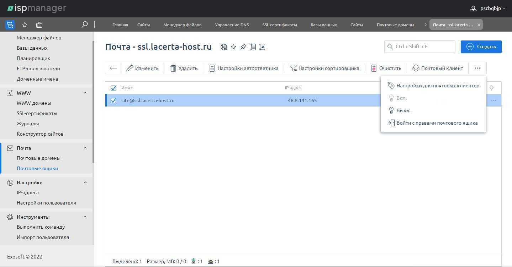The image size is (512, 267).
Task: Open column settings gear in table header
Action: tap(491, 88)
